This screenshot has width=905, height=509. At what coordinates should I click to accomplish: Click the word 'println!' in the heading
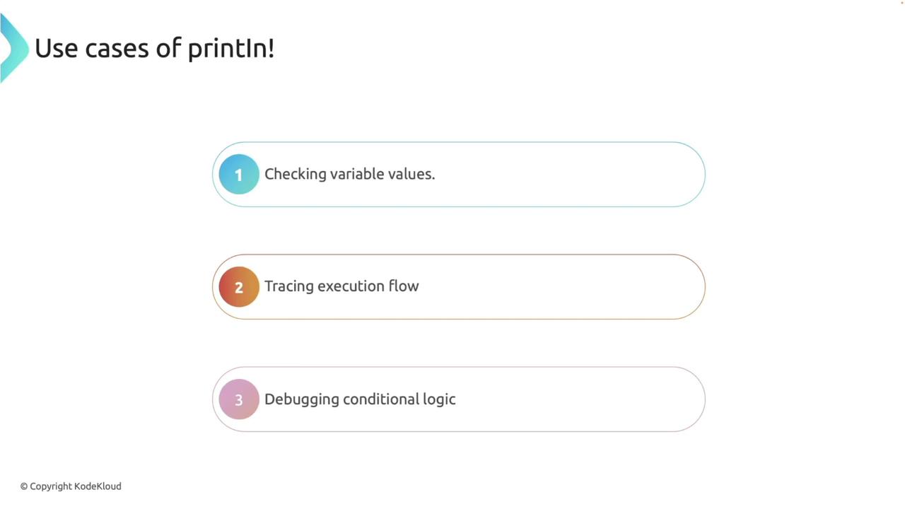pos(230,49)
